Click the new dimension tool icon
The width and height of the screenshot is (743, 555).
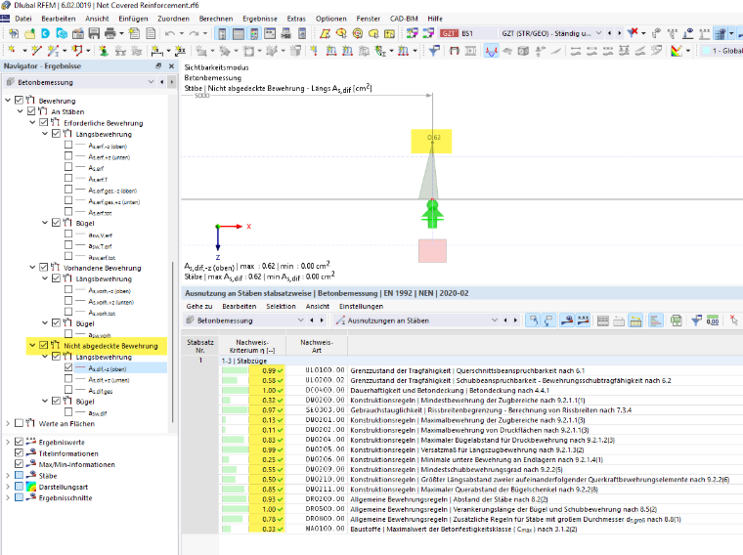pyautogui.click(x=155, y=50)
